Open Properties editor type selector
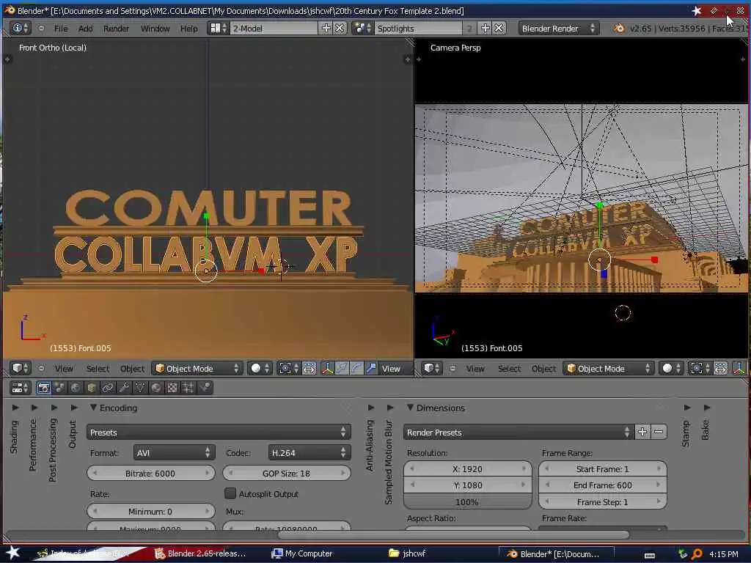Screen dimensions: 751x563 (20, 388)
